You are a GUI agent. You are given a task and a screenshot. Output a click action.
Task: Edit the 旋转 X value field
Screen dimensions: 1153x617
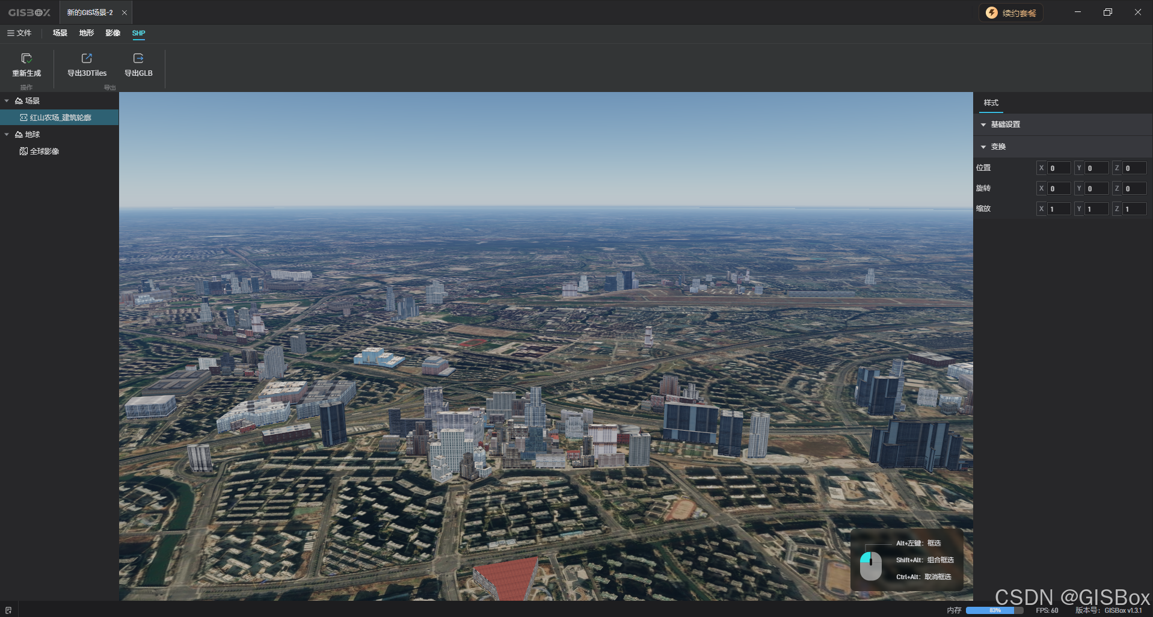click(1059, 189)
